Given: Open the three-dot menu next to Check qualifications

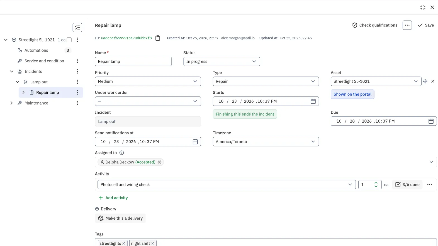Looking at the screenshot, I should tap(407, 25).
